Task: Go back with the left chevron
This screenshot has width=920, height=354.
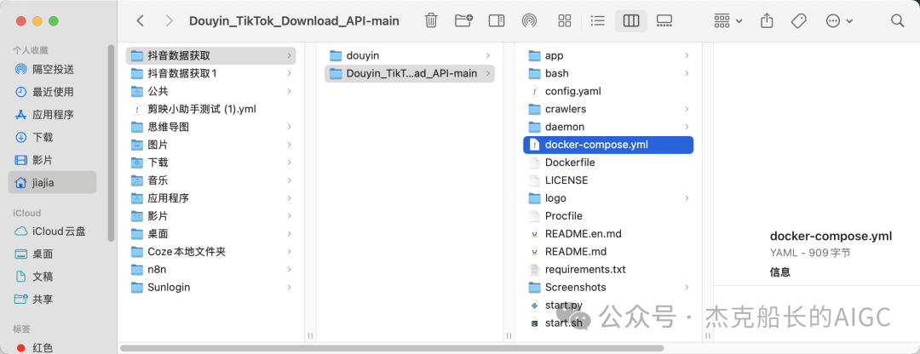Action: [x=141, y=21]
